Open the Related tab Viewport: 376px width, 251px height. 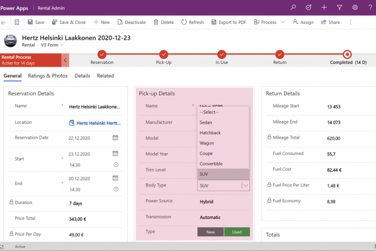point(105,76)
